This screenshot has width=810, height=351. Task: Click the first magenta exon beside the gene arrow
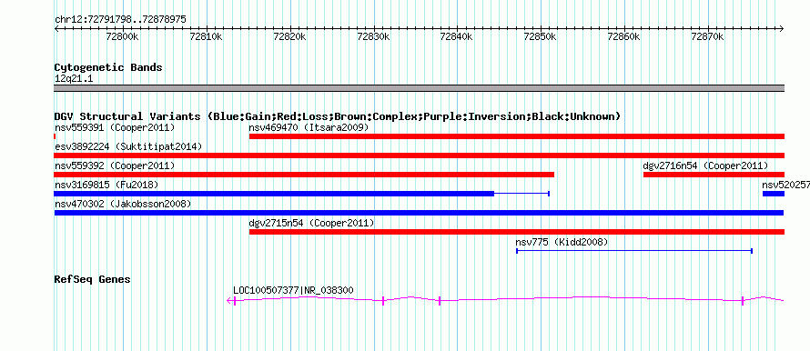(235, 301)
